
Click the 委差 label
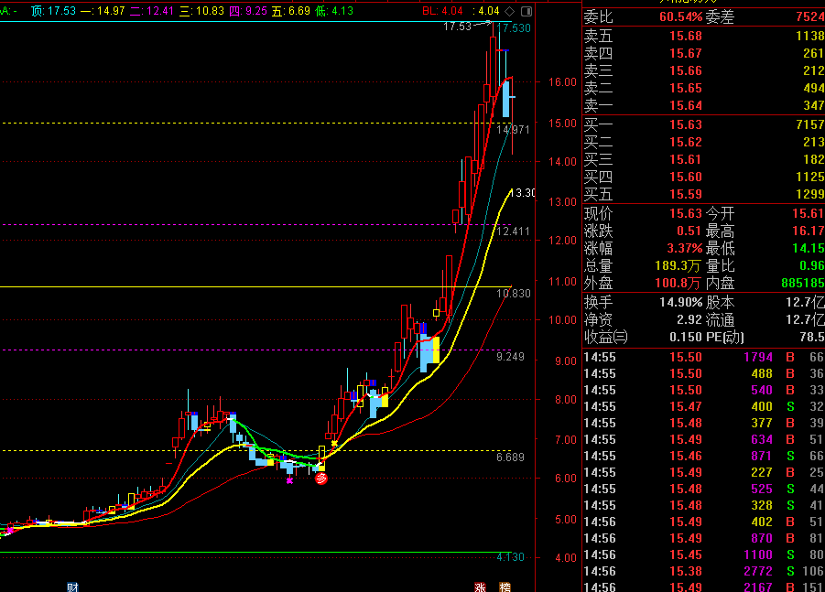click(720, 16)
